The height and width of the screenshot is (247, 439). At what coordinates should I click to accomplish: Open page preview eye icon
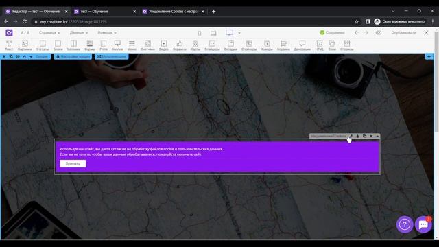(x=379, y=32)
